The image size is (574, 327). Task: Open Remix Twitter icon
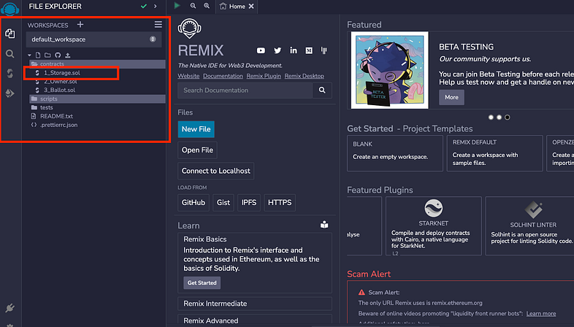point(278,50)
